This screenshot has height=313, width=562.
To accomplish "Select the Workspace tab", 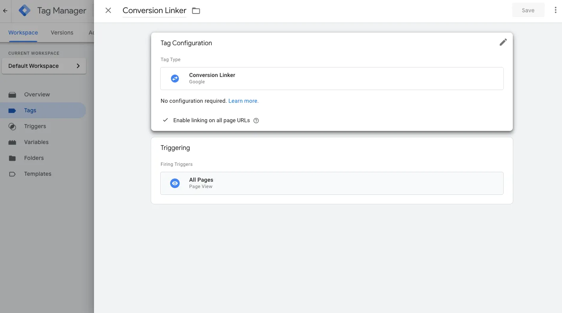I will tap(23, 33).
